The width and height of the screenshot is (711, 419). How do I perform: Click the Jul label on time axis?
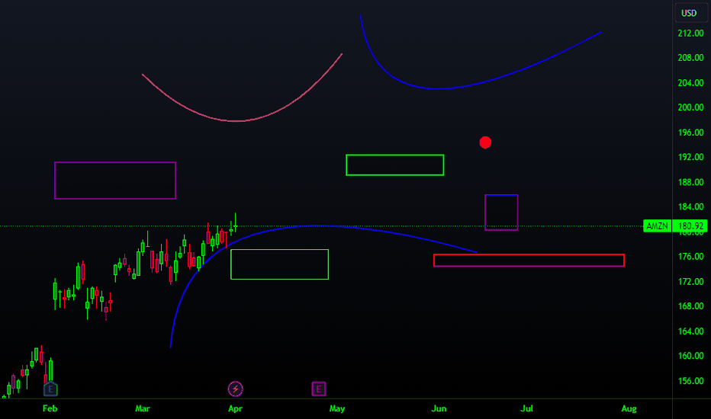tap(527, 408)
